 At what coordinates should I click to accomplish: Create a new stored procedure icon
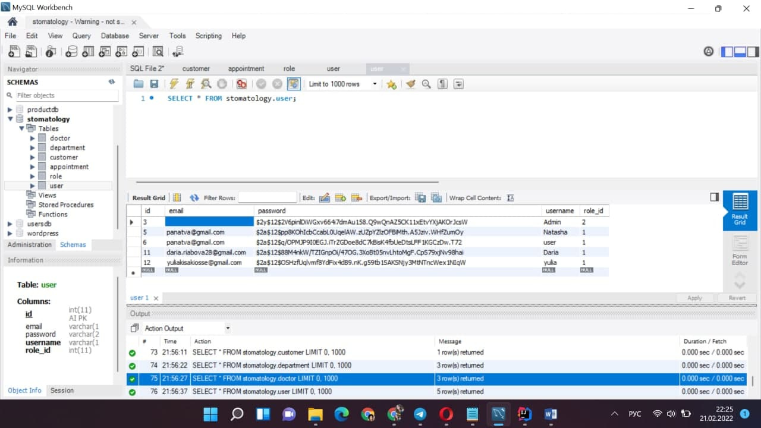pos(121,52)
